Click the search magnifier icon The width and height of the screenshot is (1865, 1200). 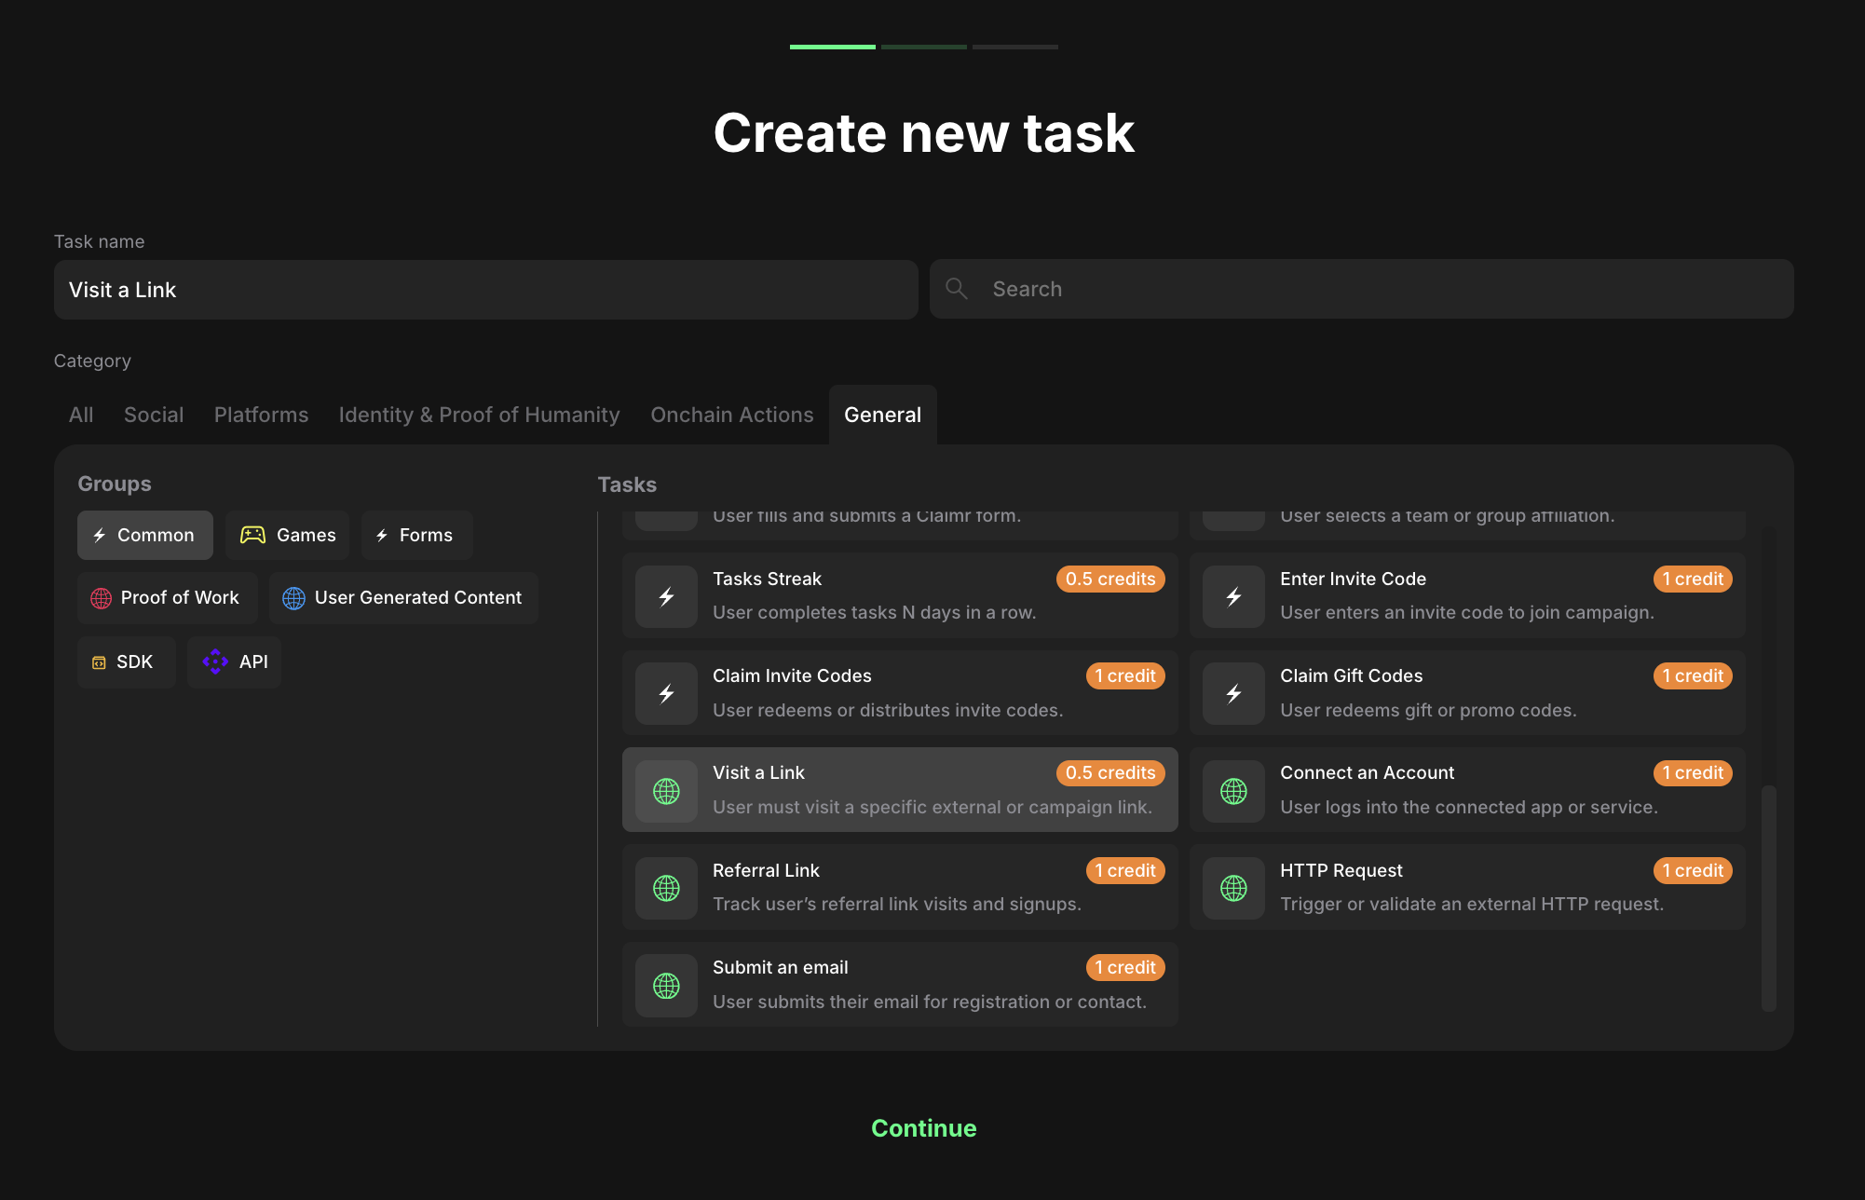(x=957, y=289)
